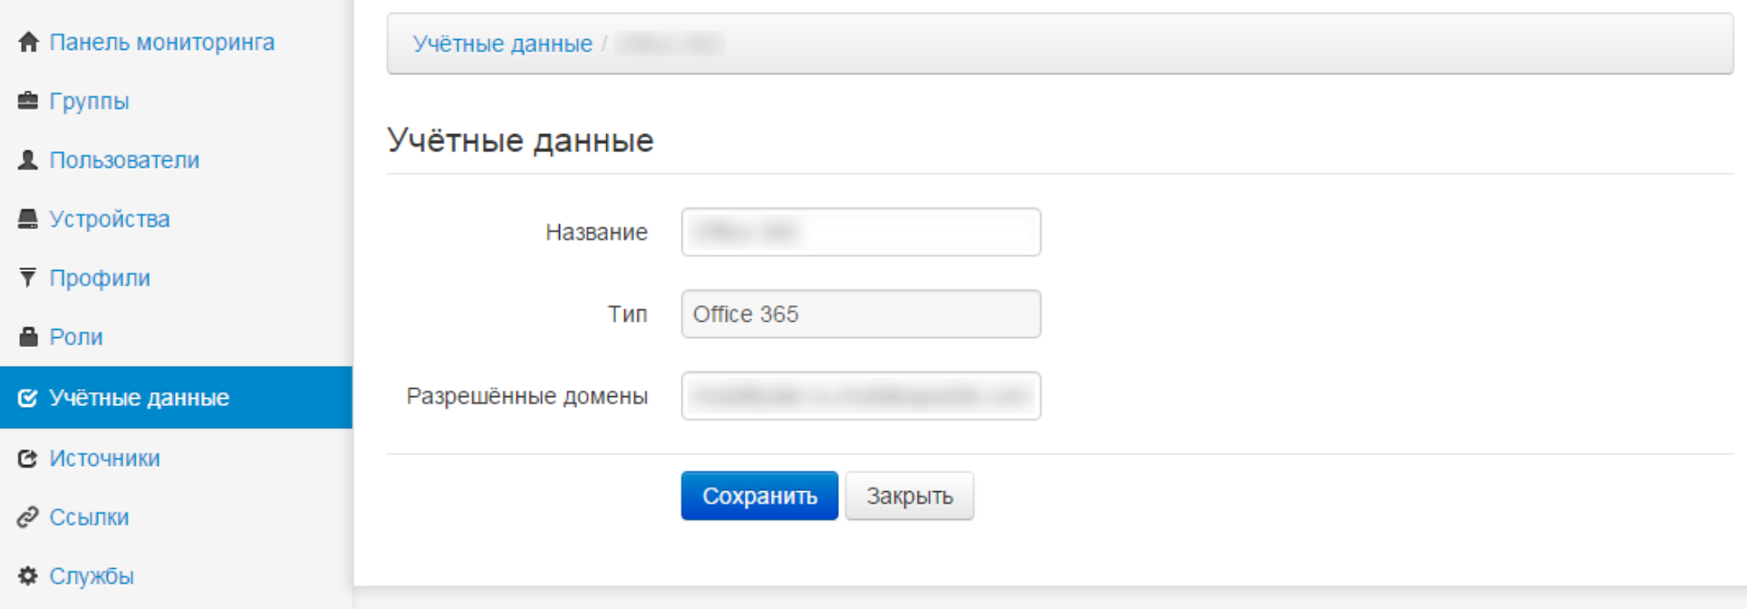
Task: Click into the Разрешённые домены field
Action: [x=860, y=396]
